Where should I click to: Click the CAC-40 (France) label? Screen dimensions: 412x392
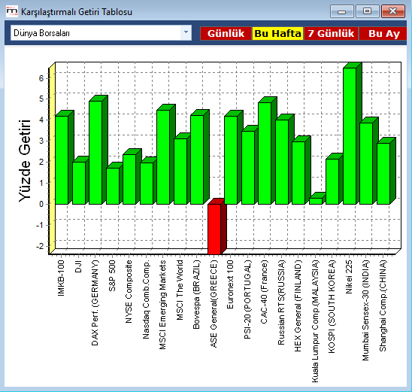[264, 292]
